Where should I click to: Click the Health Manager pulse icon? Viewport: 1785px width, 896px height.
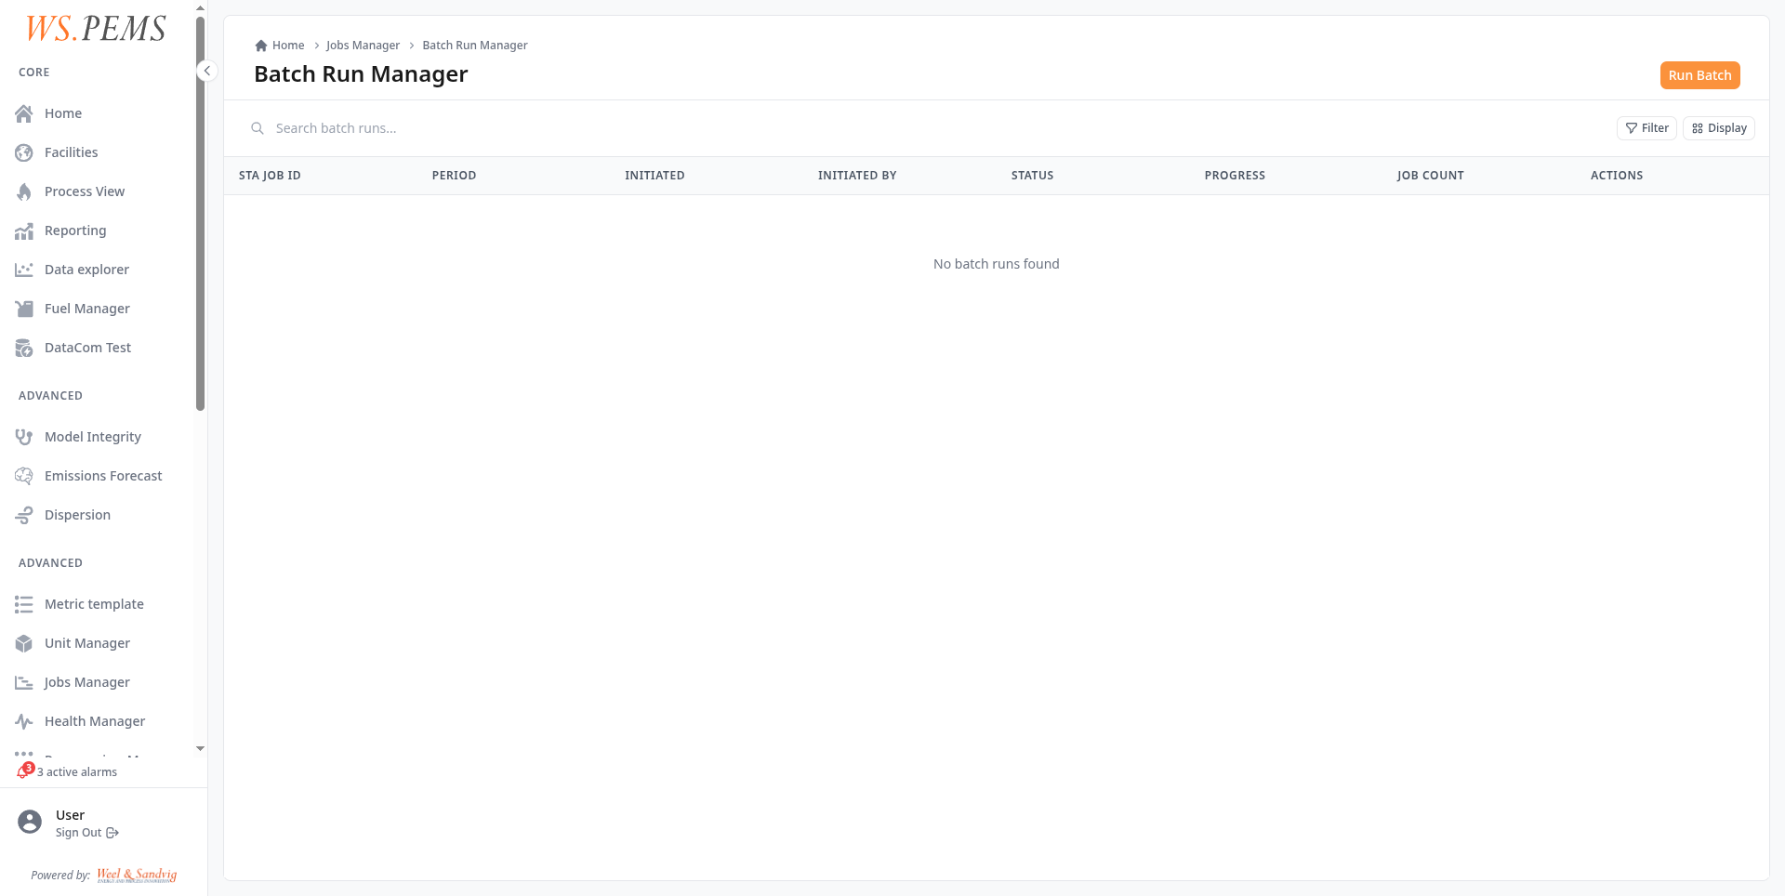click(24, 721)
